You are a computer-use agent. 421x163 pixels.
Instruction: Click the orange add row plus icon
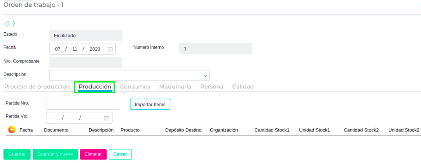click(12, 130)
